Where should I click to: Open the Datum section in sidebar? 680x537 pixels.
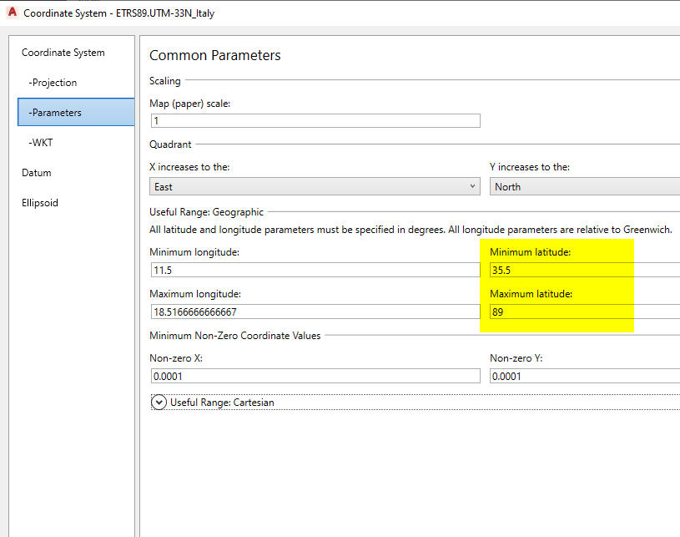click(37, 173)
